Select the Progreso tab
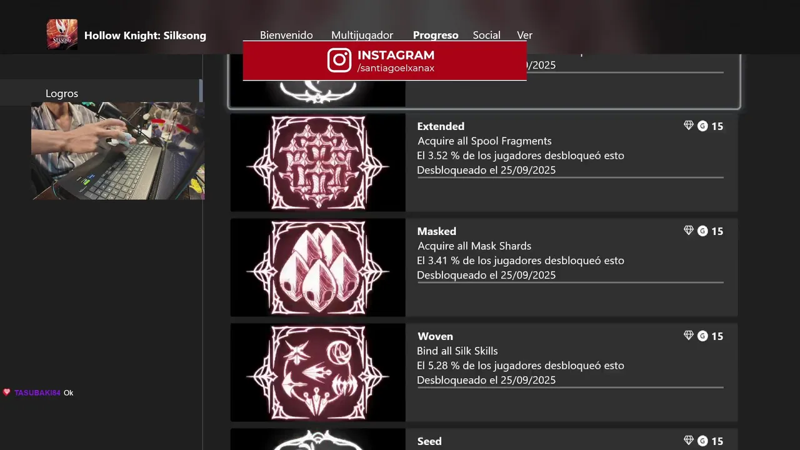800x450 pixels. [436, 35]
